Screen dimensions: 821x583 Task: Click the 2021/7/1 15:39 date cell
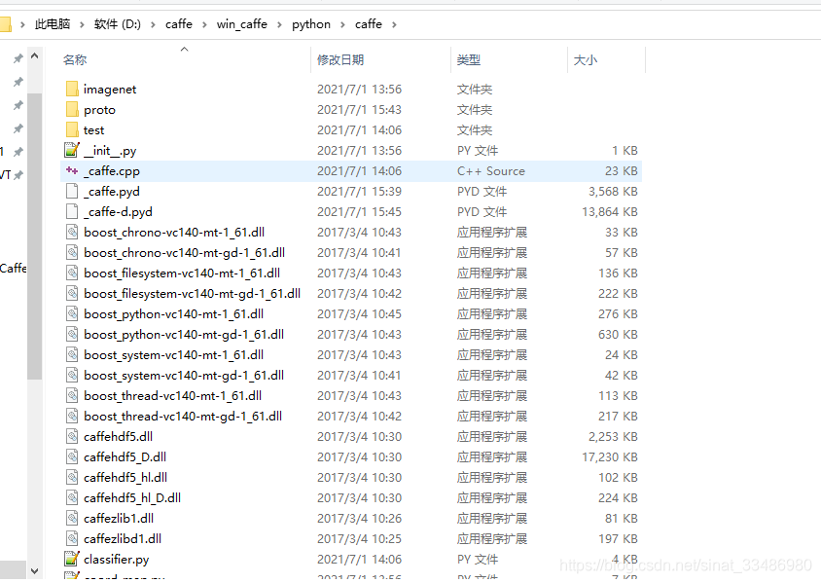pos(359,192)
